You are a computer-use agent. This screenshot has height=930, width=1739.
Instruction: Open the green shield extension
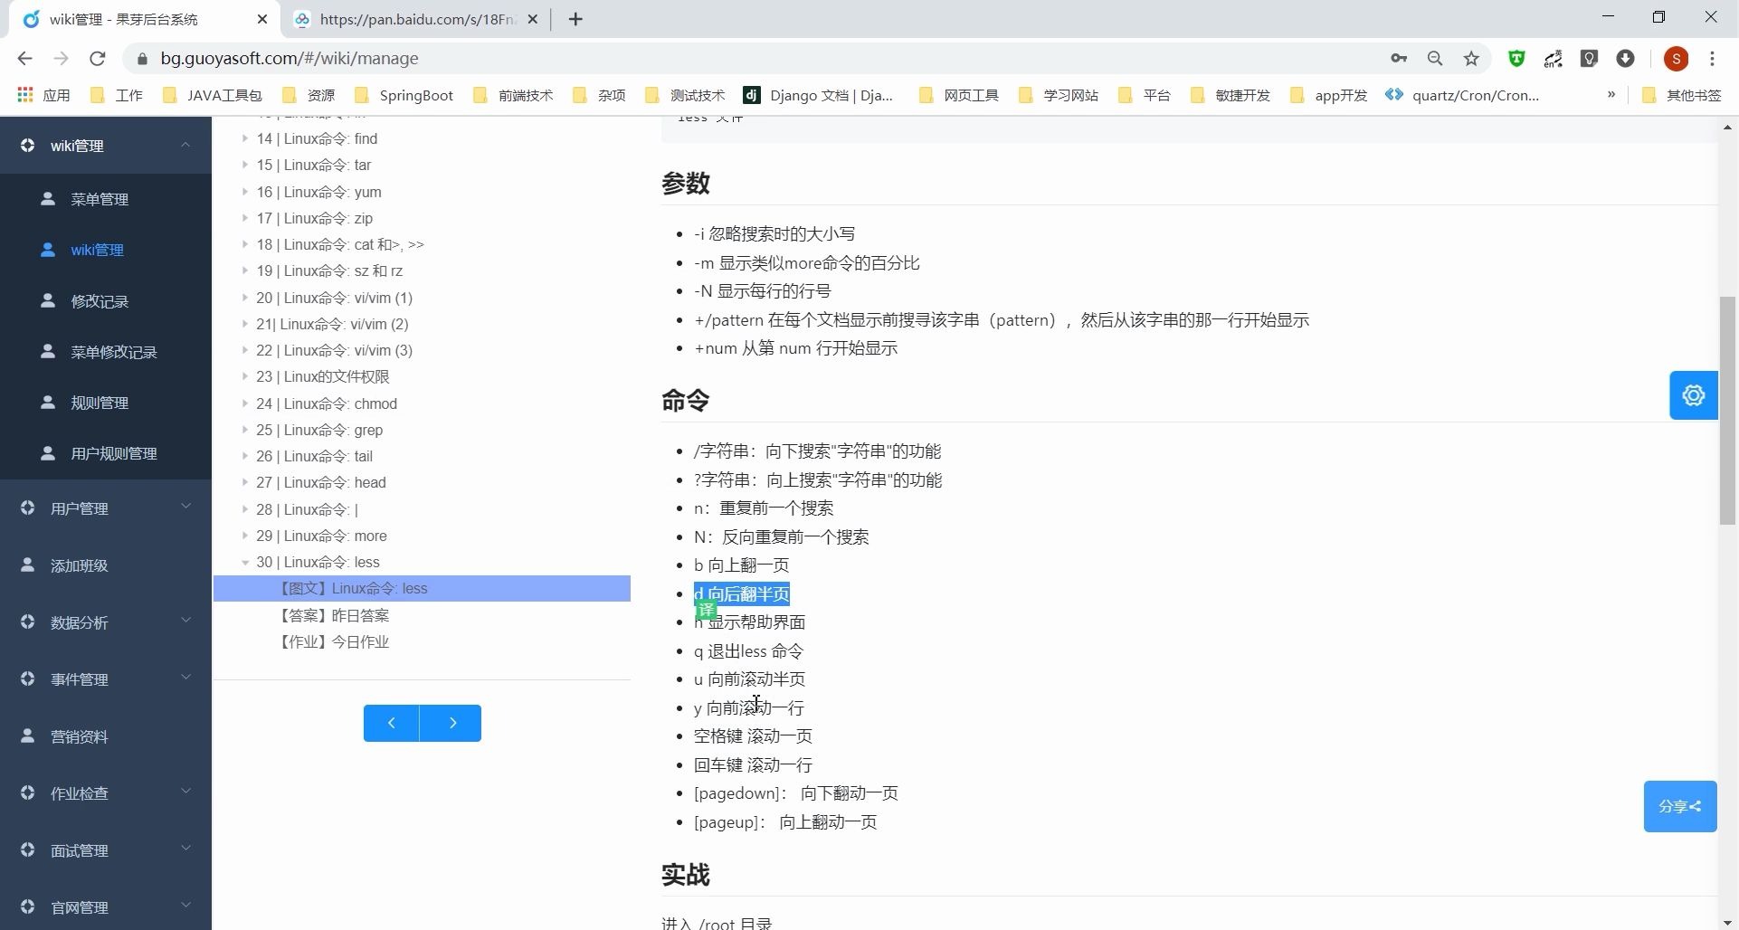click(x=1517, y=58)
